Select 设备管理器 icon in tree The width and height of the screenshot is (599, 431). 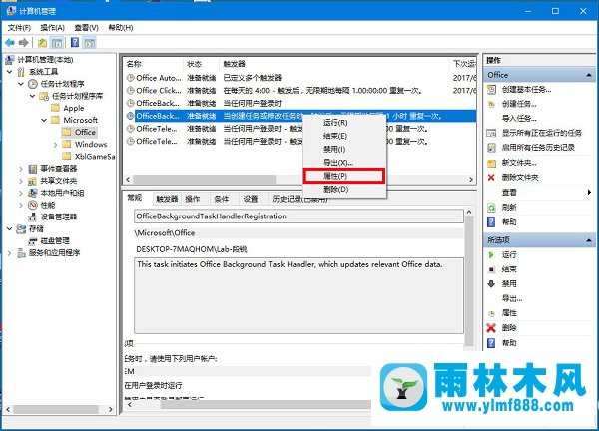pyautogui.click(x=33, y=216)
